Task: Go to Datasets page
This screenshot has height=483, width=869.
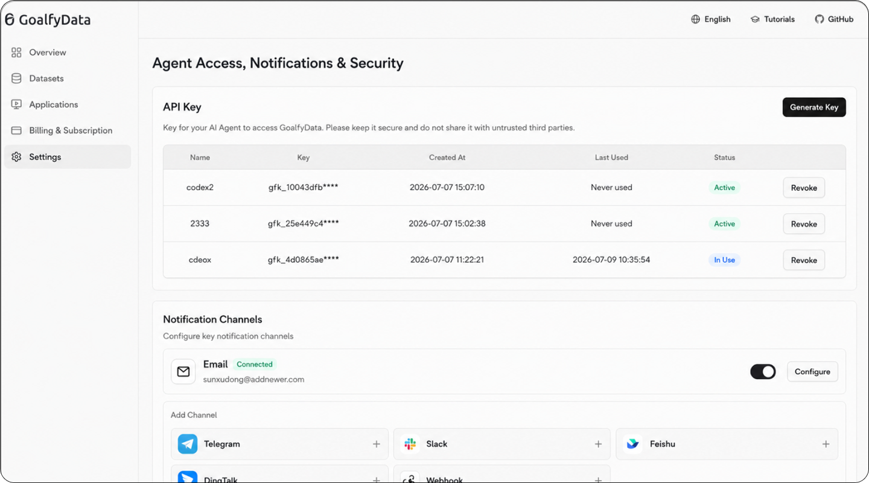Action: pos(67,78)
